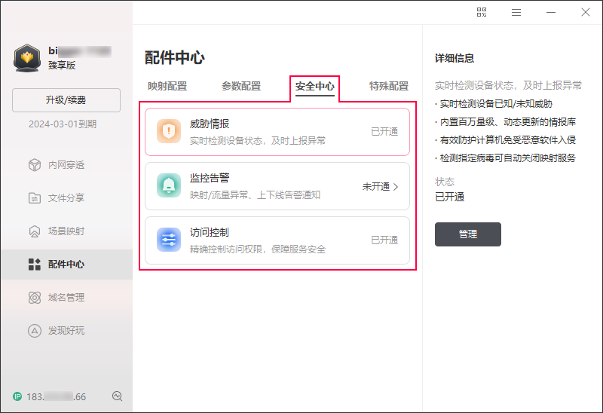
Task: Click the green IP status icon
Action: click(17, 396)
